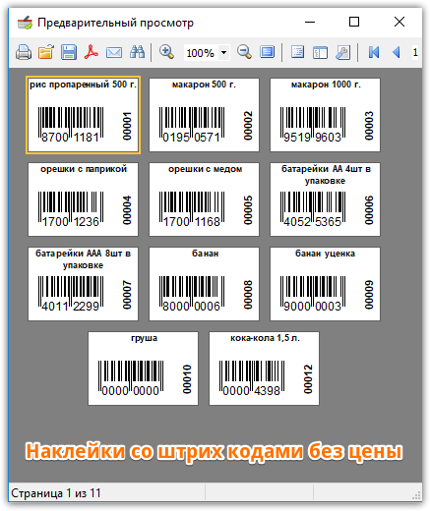
Task: Click vertical code 00001
Action: pyautogui.click(x=127, y=126)
